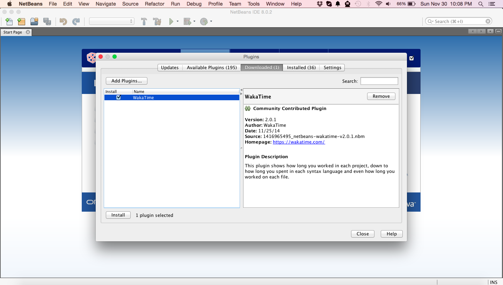Open the project configuration combo box
This screenshot has width=503, height=285.
pos(112,21)
